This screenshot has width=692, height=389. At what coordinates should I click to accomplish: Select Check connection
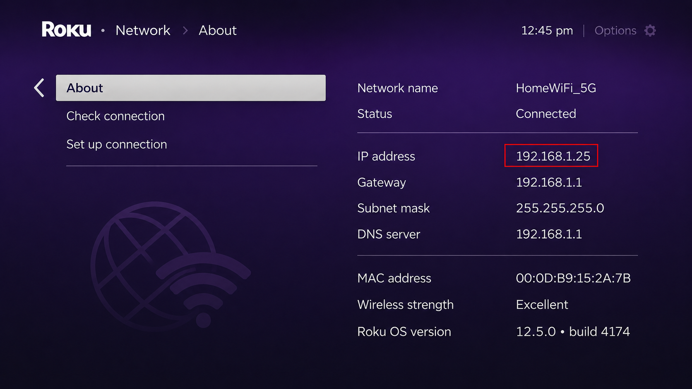115,116
